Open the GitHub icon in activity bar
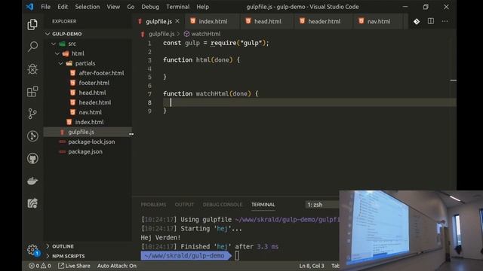The height and width of the screenshot is (271, 483). pyautogui.click(x=32, y=158)
